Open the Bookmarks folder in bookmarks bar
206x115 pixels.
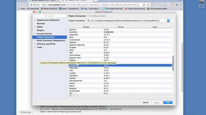coord(33,9)
